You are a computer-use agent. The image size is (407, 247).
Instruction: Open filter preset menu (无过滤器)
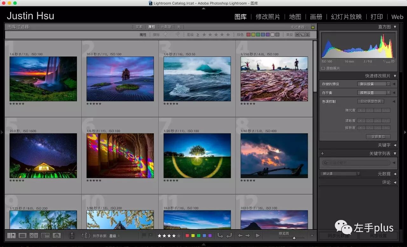pyautogui.click(x=299, y=27)
